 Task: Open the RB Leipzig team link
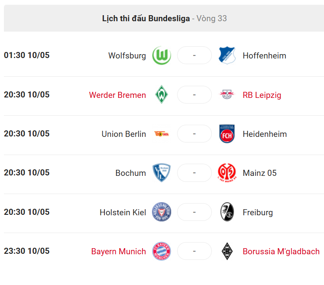pyautogui.click(x=262, y=95)
